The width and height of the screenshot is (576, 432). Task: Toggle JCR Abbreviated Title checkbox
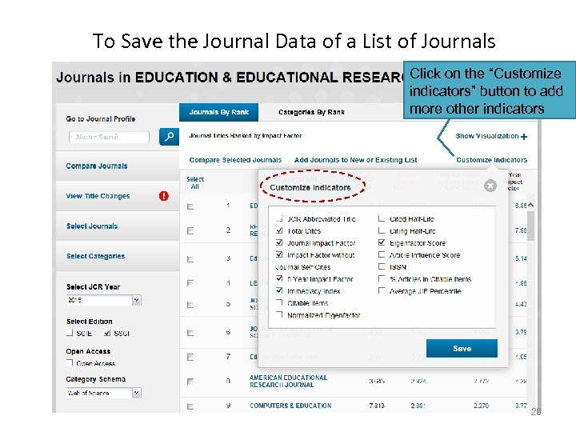(x=279, y=219)
